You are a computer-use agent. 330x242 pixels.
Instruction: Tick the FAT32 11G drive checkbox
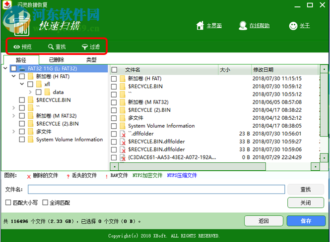click(14, 68)
